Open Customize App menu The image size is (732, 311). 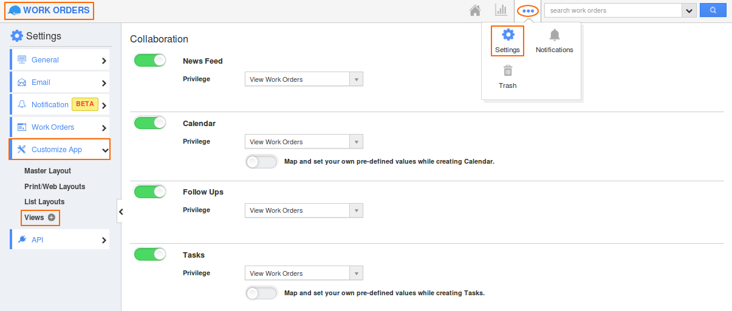point(60,150)
